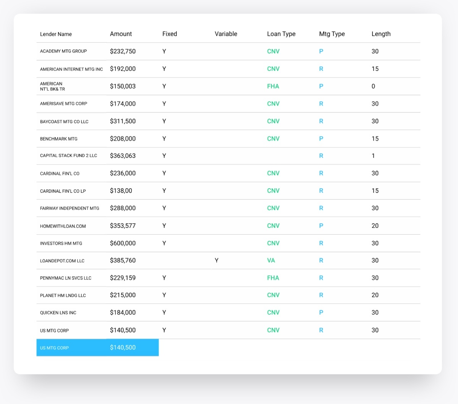The height and width of the screenshot is (404, 458).
Task: Click R mortgage type for CAPITAL STACK FUND
Action: (x=321, y=156)
